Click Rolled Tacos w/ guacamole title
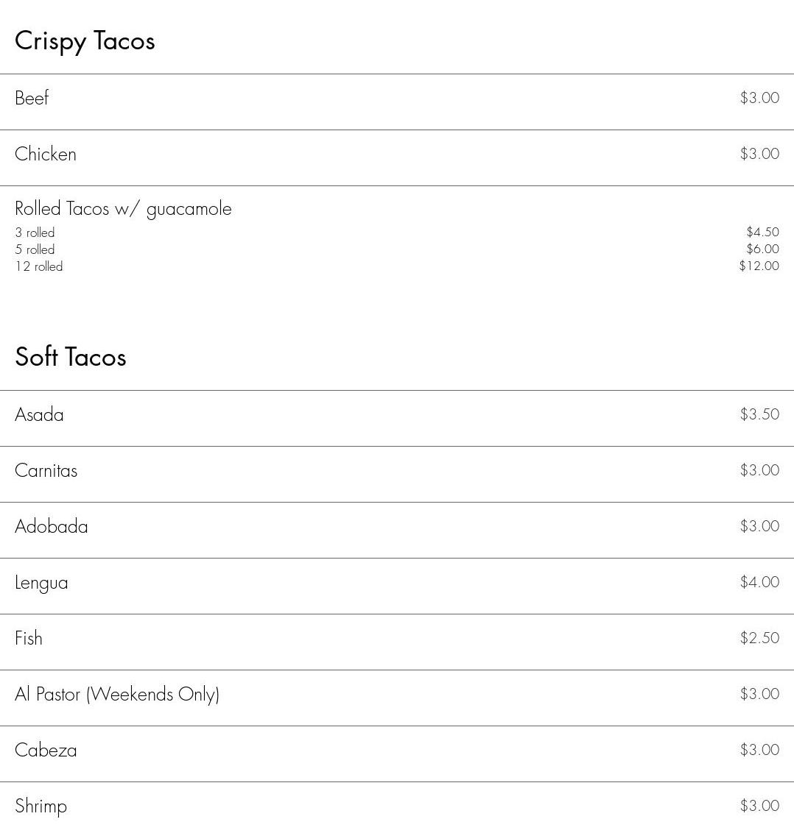The image size is (794, 833). coord(123,209)
